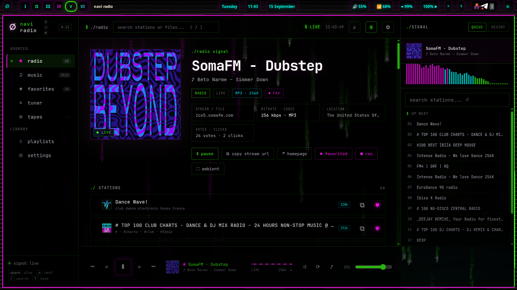Select queue item 05 FM4 | ORF | HQ
The width and height of the screenshot is (517, 290).
pos(456,166)
